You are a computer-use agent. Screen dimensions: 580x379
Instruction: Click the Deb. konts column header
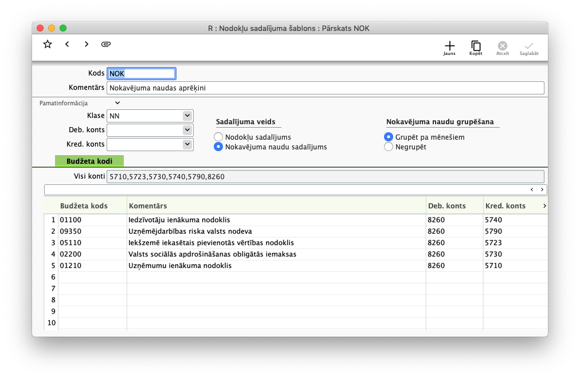tap(454, 206)
